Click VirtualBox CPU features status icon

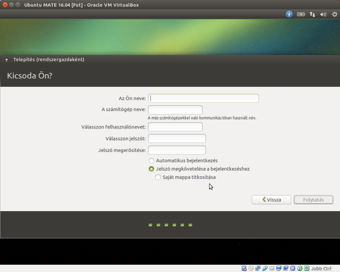tap(292, 268)
